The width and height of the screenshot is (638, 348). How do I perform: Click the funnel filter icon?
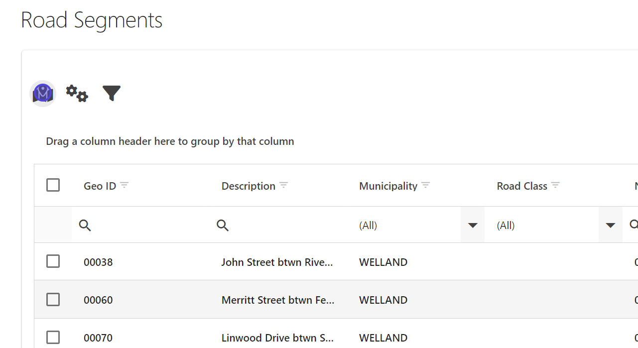(112, 93)
